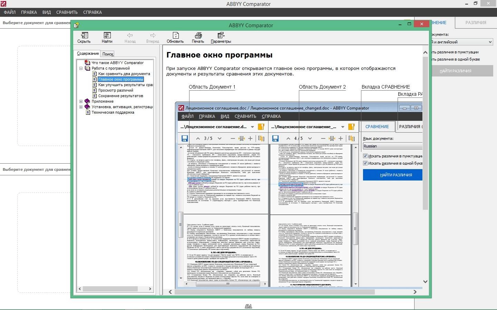Click the Область Документ 2 caption

[322, 87]
